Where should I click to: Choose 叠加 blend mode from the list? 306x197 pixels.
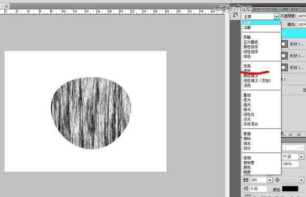click(247, 95)
